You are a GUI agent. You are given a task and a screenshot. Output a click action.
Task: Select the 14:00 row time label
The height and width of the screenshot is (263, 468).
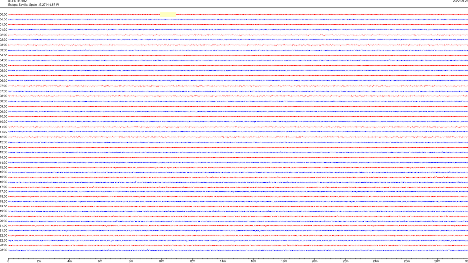click(3, 158)
